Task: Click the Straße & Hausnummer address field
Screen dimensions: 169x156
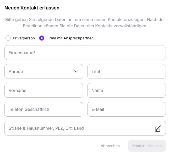Action: [x=85, y=128]
